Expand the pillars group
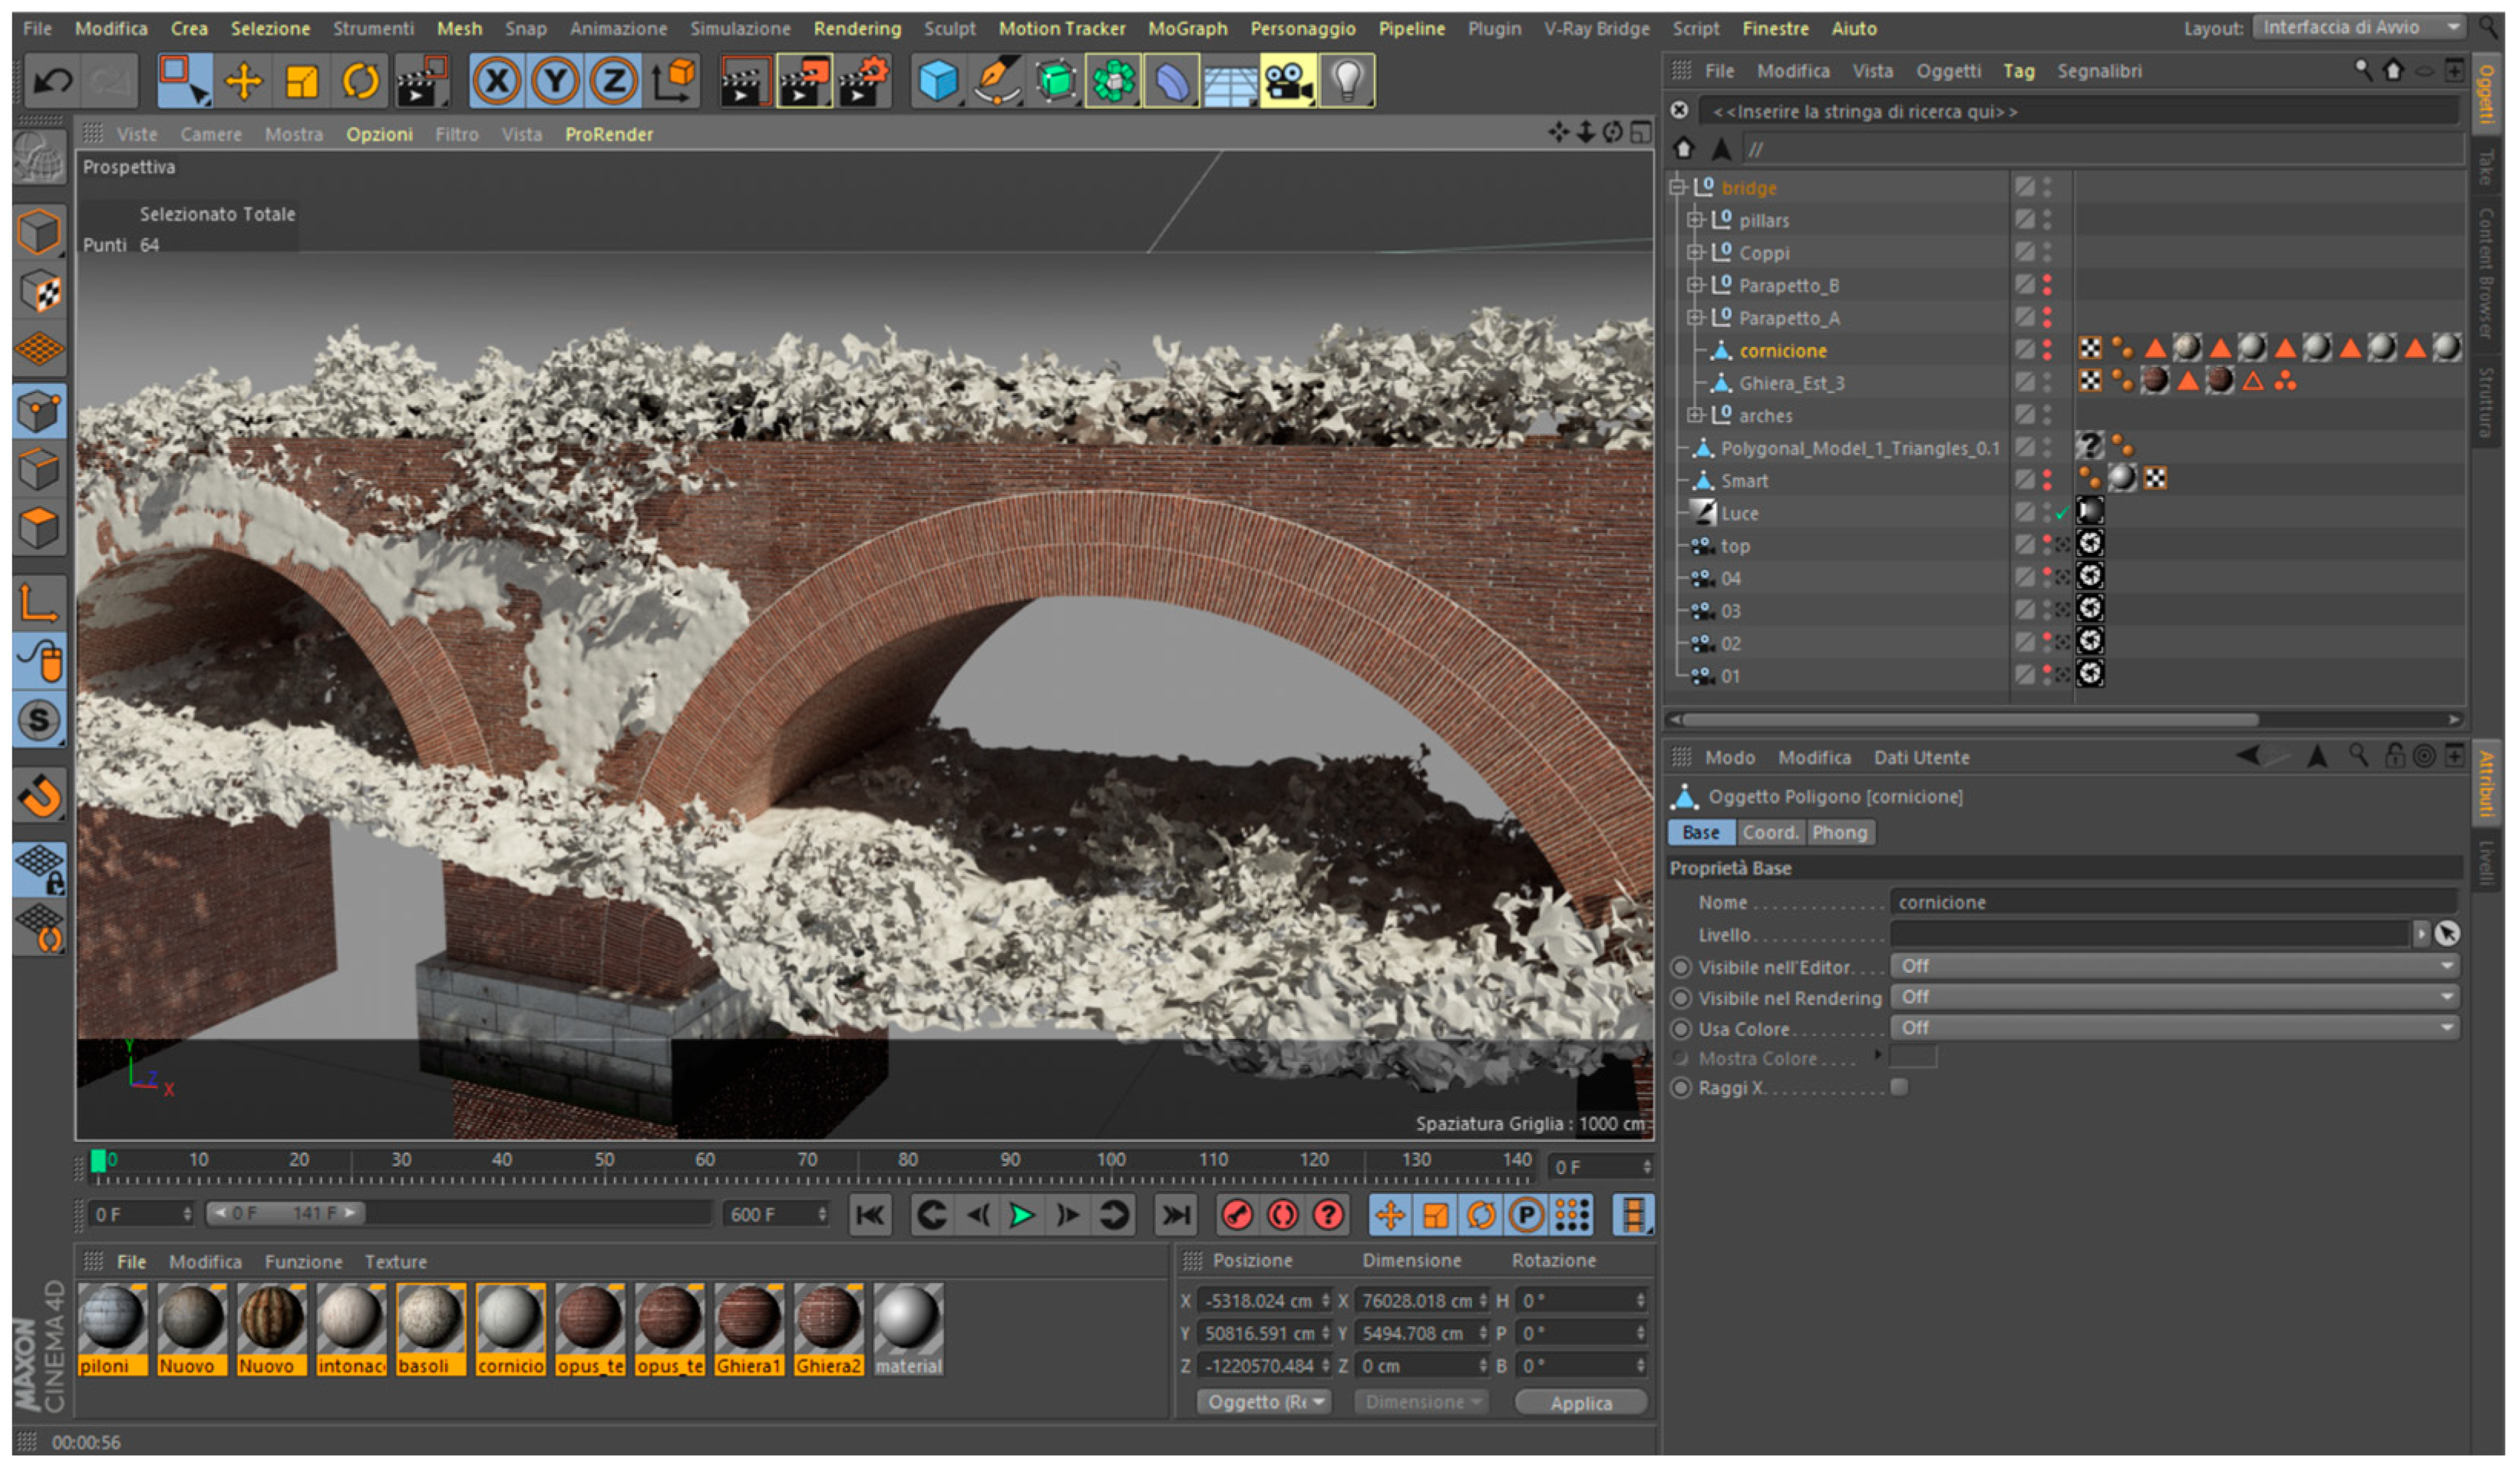2520x1472 pixels. [x=1694, y=220]
